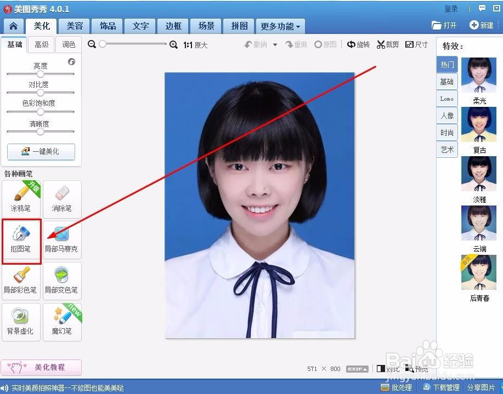Open the 美化教程 tutorial link
Viewport: 503px width, 394px height.
point(41,367)
